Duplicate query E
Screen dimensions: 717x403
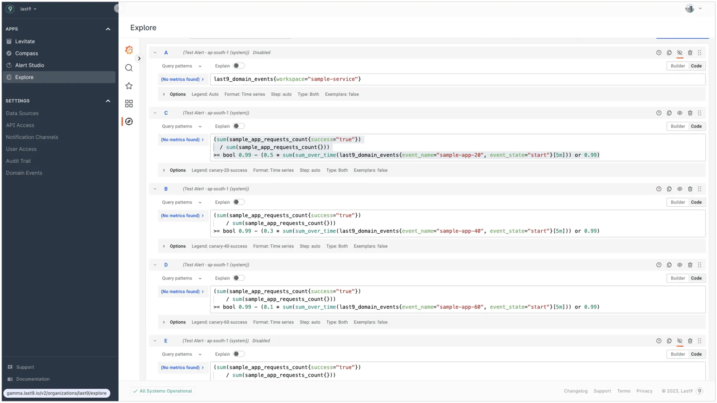[669, 341]
